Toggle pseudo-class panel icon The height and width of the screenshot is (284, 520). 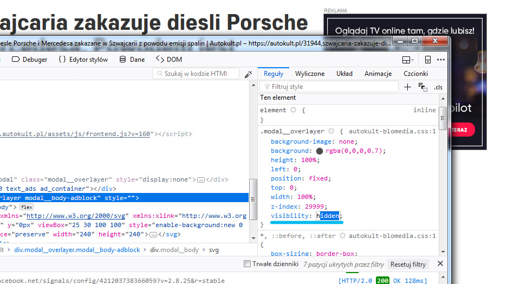(423, 87)
